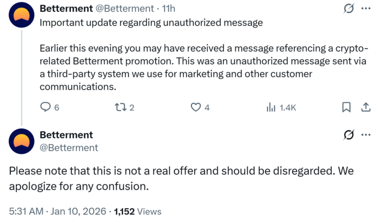Open more options on the second tweet
This screenshot has height=219, width=382.
pyautogui.click(x=366, y=135)
